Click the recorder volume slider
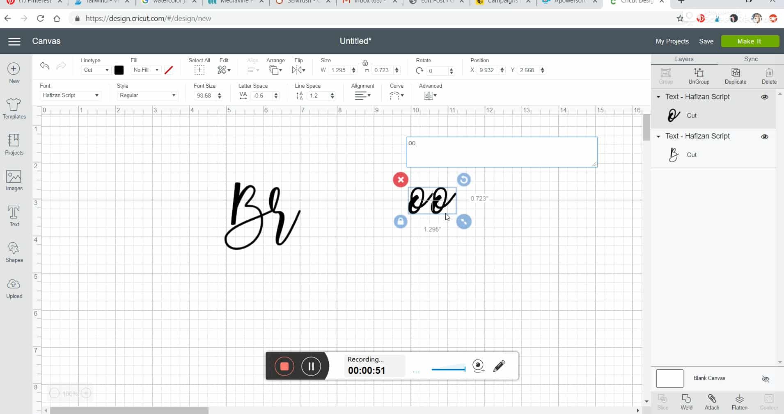This screenshot has height=414, width=784. click(x=448, y=369)
